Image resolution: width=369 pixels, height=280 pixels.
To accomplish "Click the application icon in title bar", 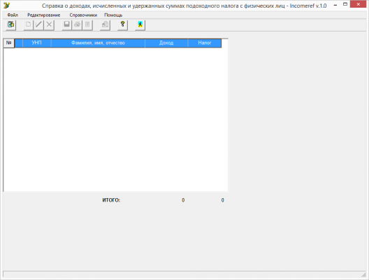I will point(6,6).
